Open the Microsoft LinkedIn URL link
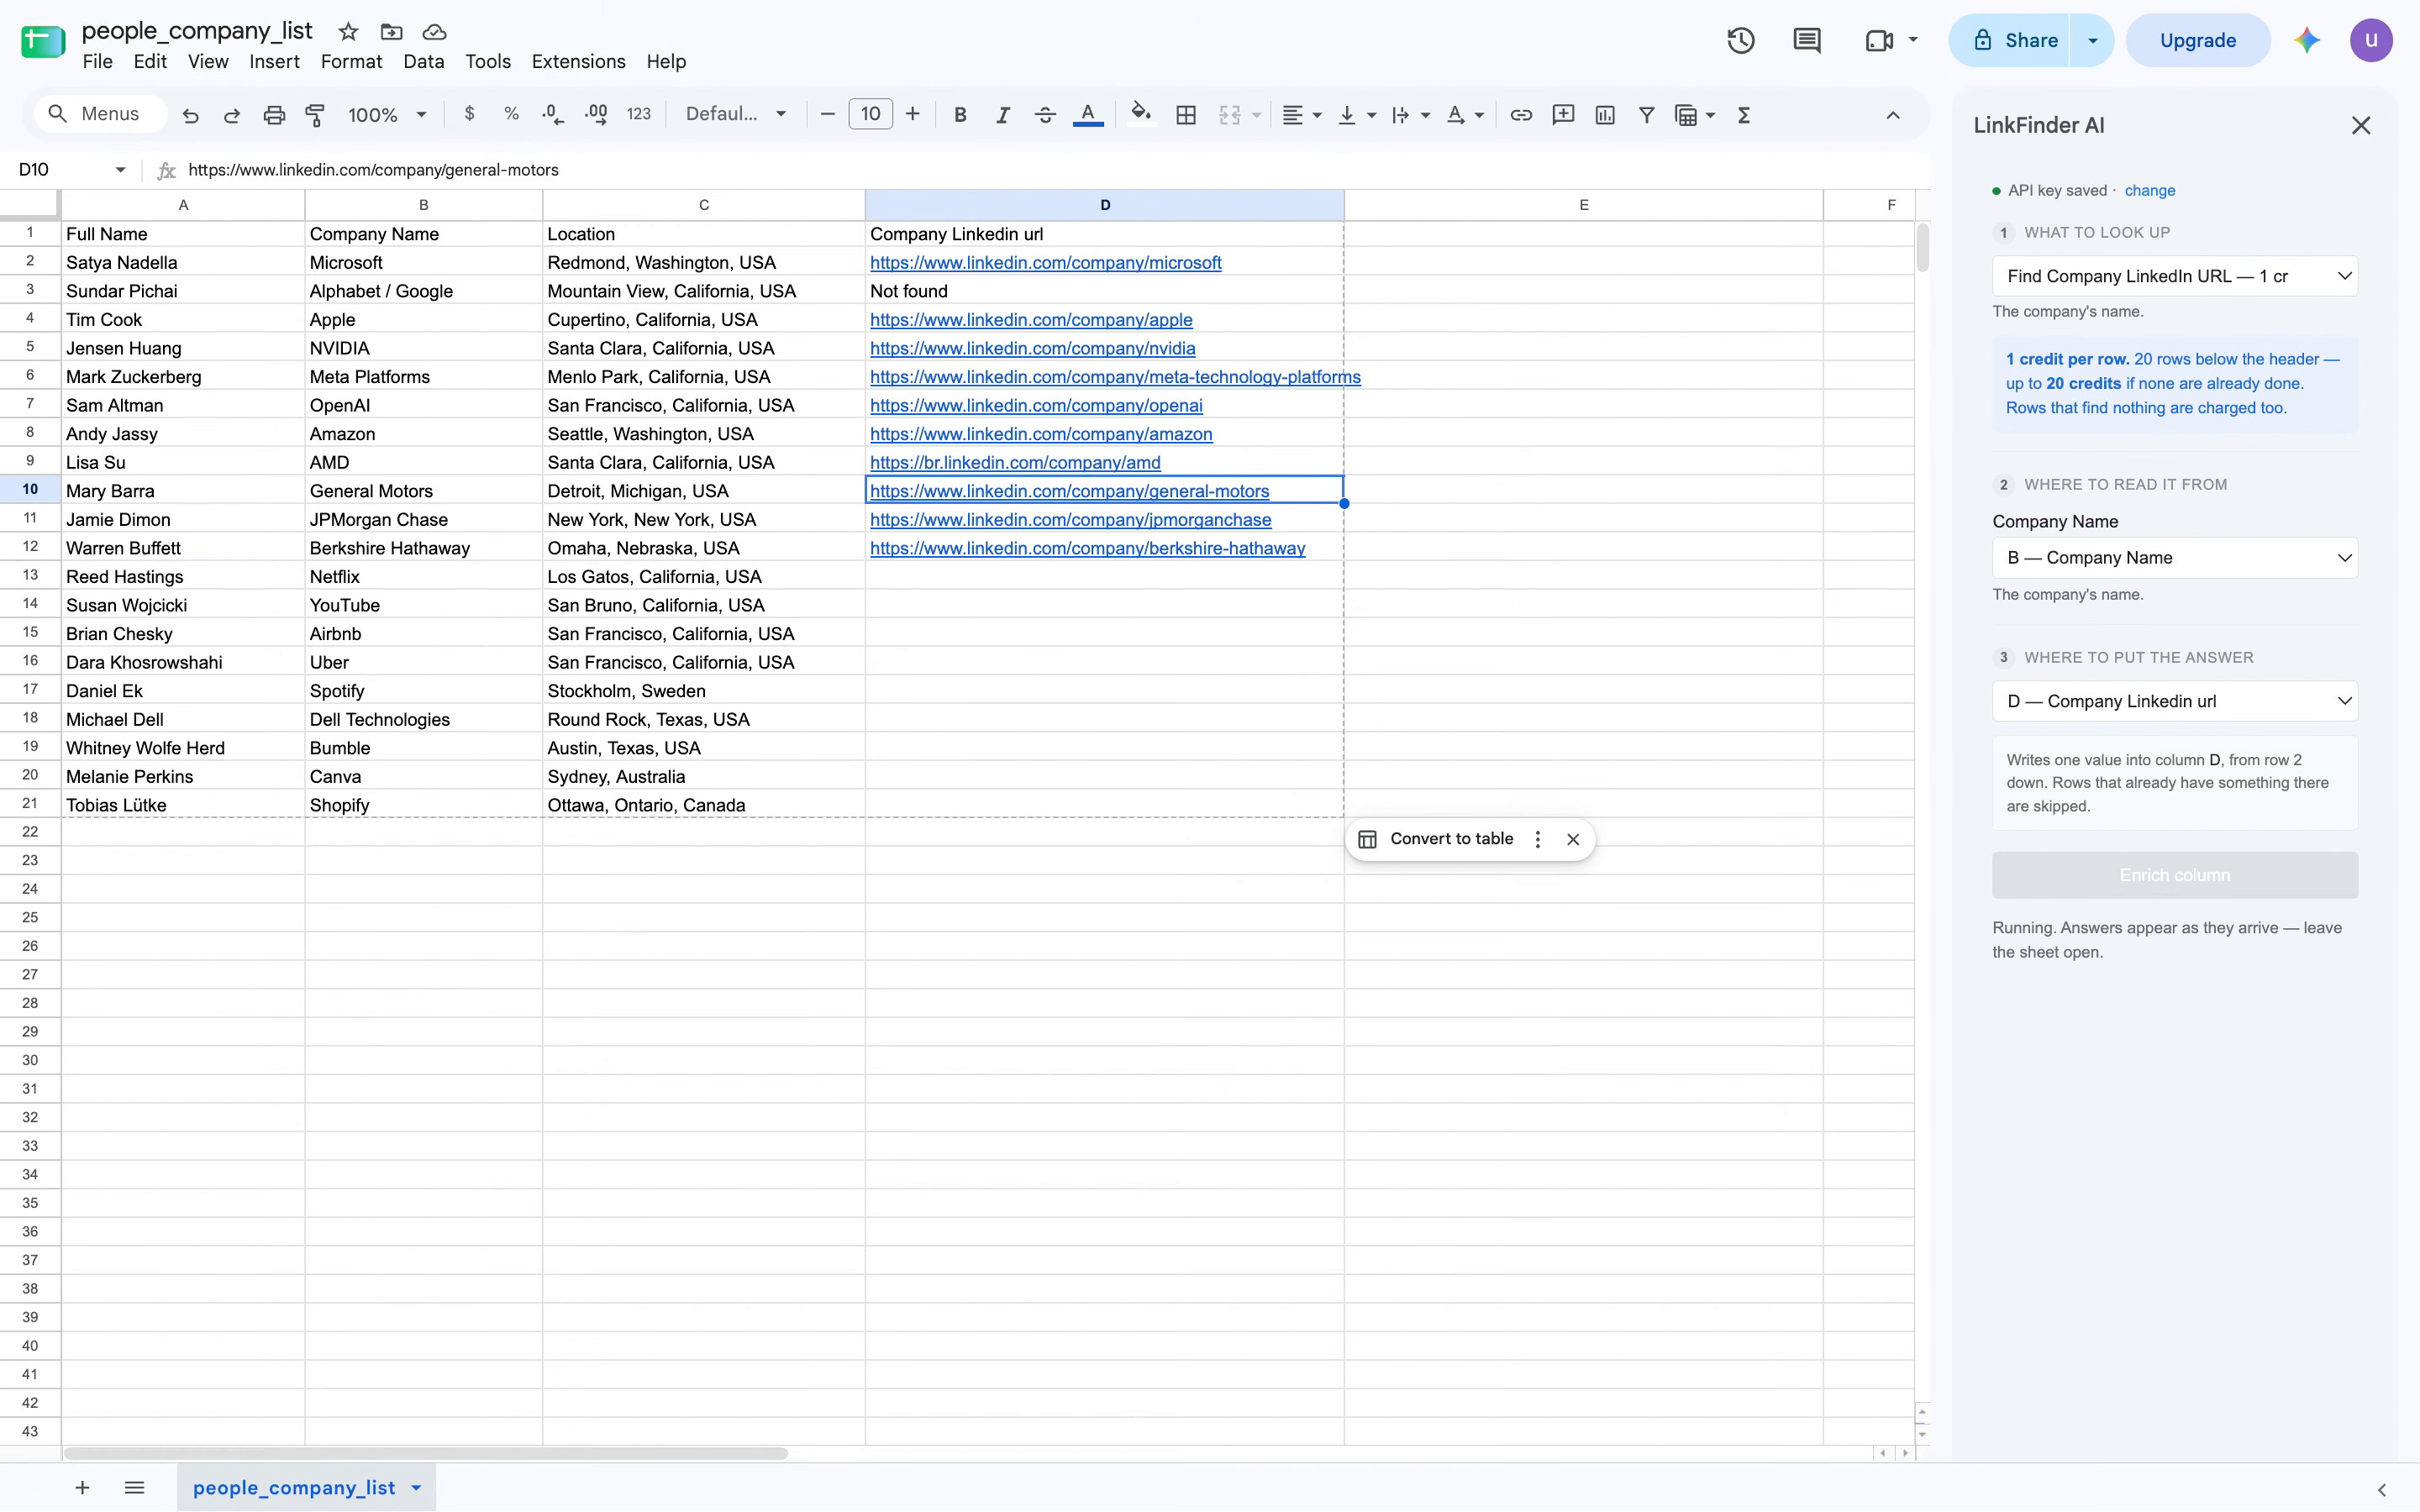The height and width of the screenshot is (1512, 2420). click(x=1045, y=263)
